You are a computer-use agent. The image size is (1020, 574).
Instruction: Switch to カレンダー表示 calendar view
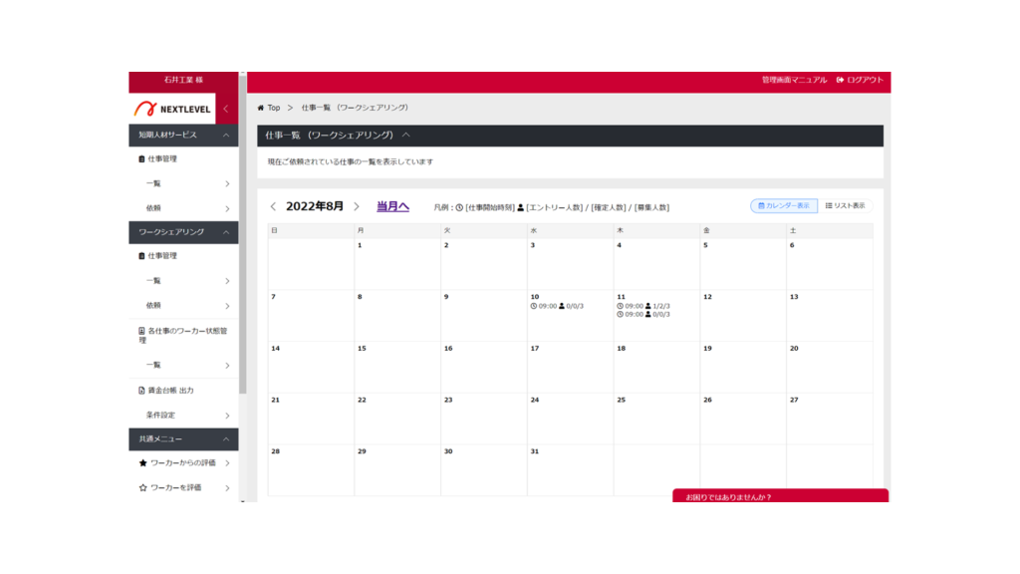coord(784,205)
